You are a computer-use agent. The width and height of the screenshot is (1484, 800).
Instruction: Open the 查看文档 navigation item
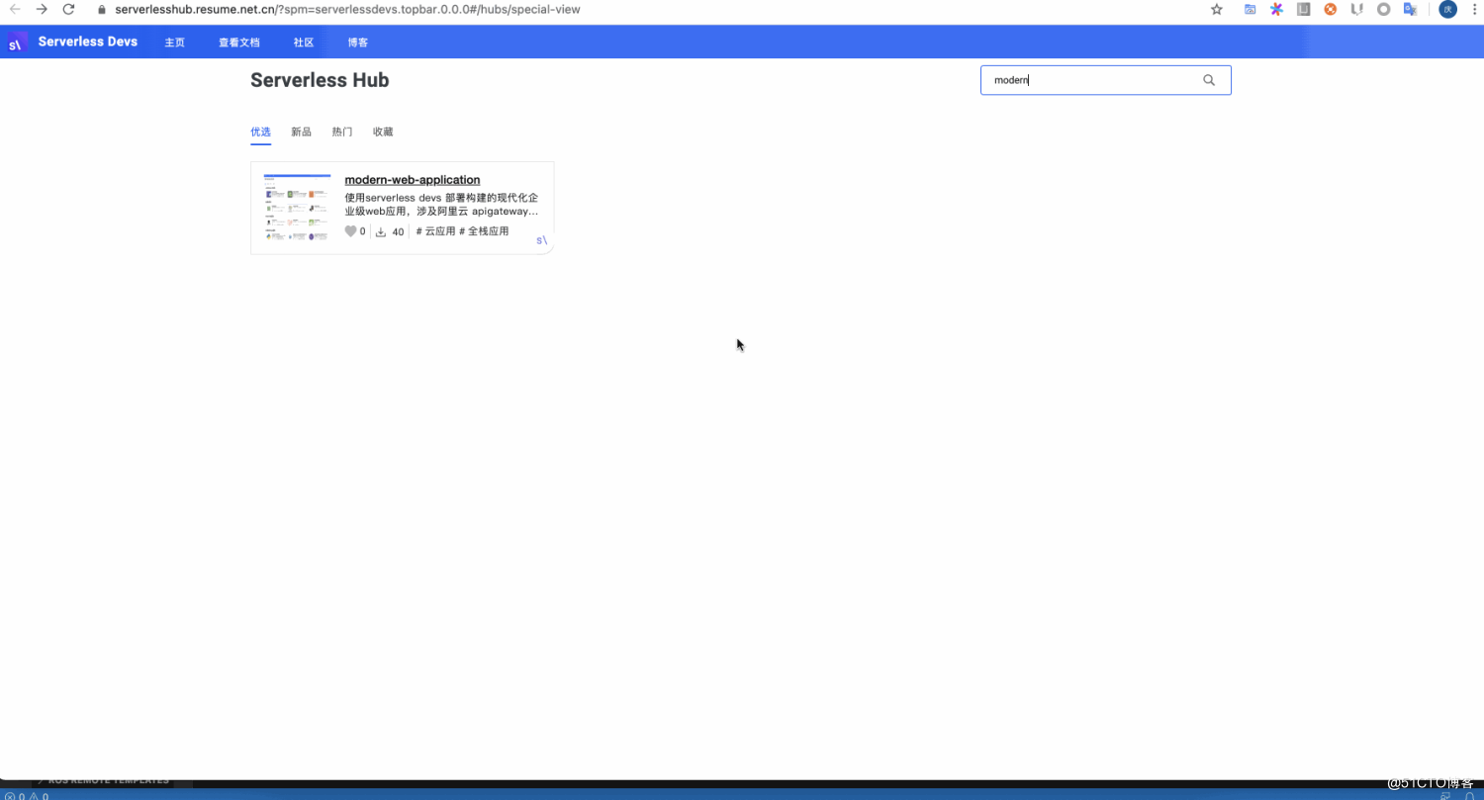point(238,43)
